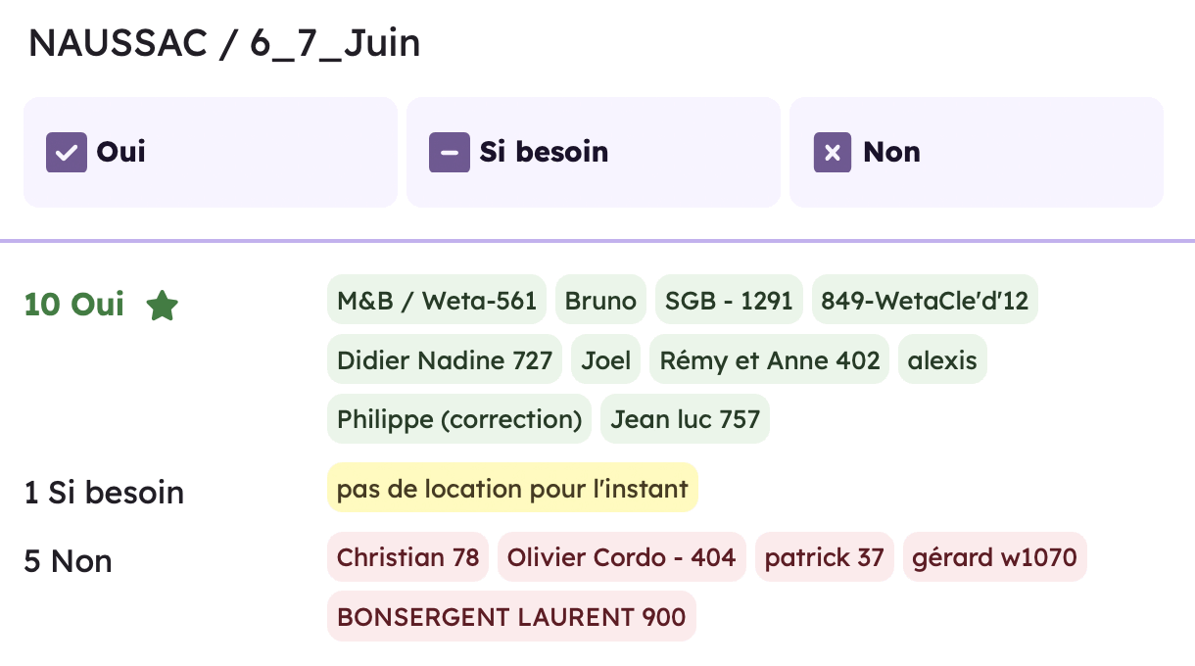Click the Bruno participant tag
The width and height of the screenshot is (1195, 666).
coord(601,300)
